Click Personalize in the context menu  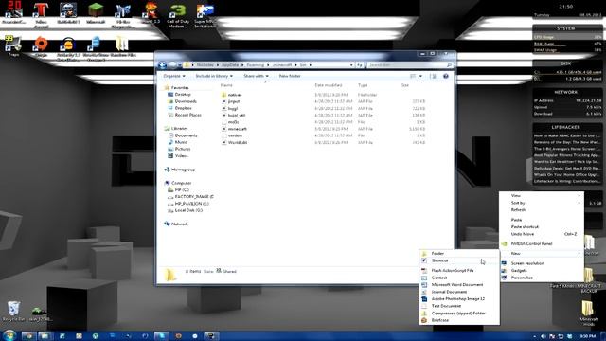pos(541,278)
